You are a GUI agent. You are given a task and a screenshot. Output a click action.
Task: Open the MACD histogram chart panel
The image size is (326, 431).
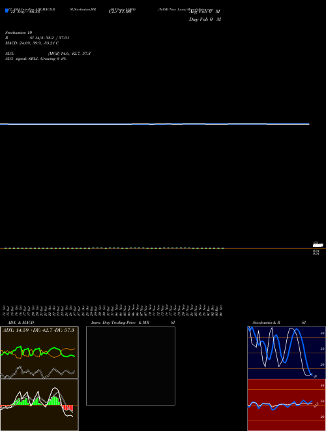(x=39, y=405)
